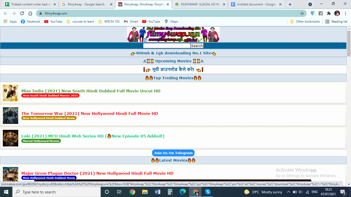This screenshot has height=197, width=351.
Task: Click The Tomorrow War poster thumbnail
Action: (x=11, y=115)
